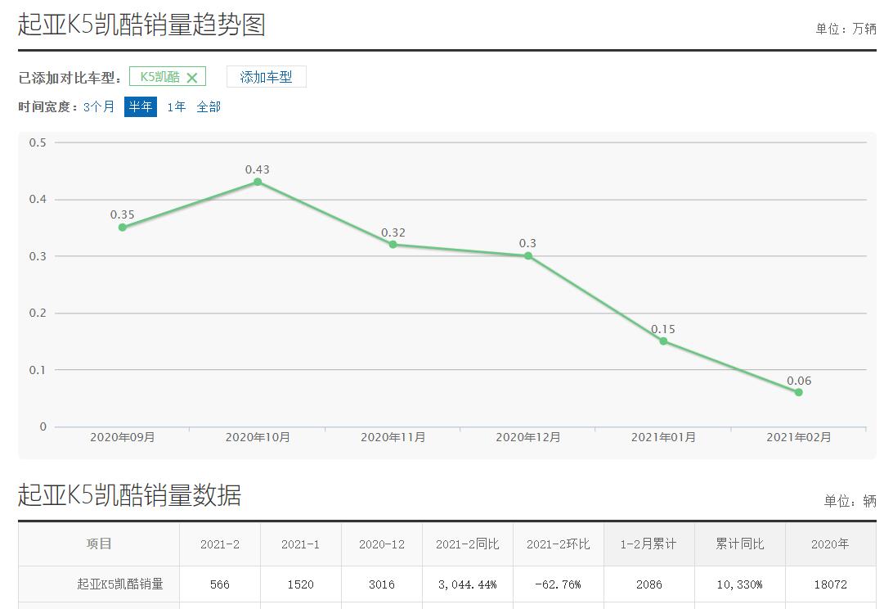Select the 半年 time range
This screenshot has height=609, width=884.
pos(141,106)
